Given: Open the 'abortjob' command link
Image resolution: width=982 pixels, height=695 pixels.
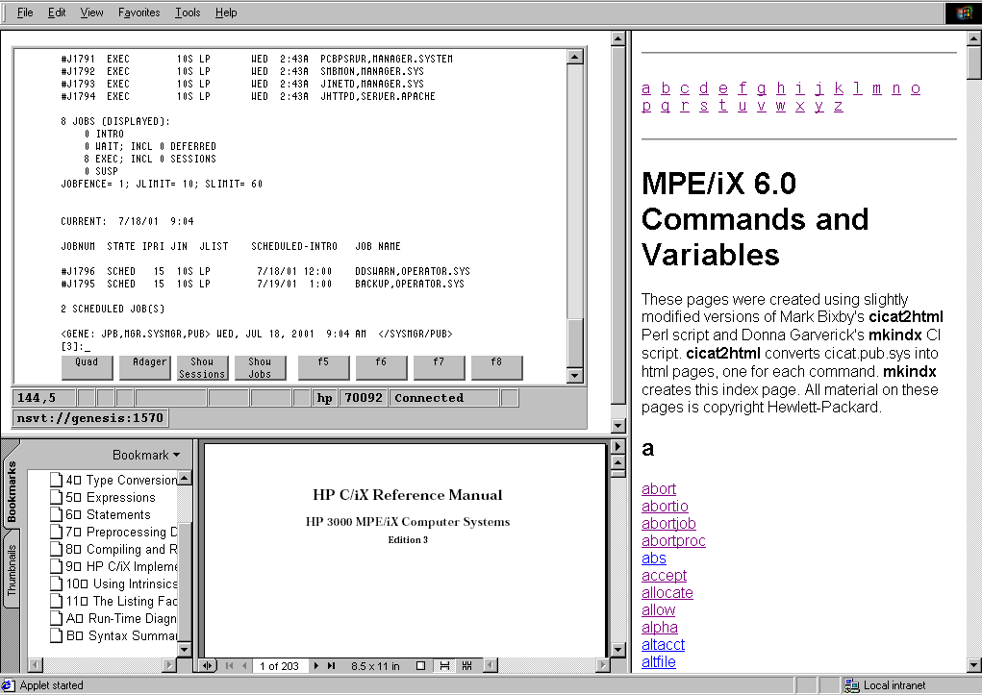Looking at the screenshot, I should (x=668, y=523).
